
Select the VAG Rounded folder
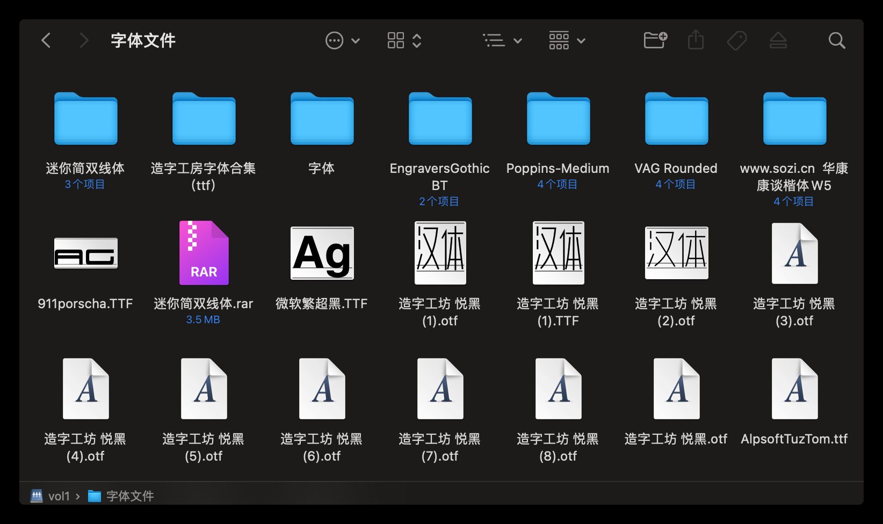(x=676, y=119)
